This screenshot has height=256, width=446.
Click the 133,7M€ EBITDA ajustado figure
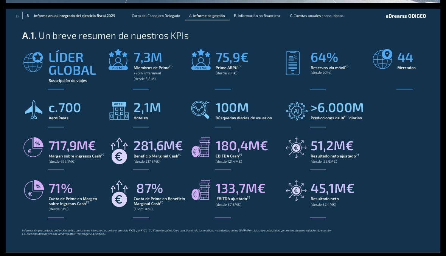[240, 188]
